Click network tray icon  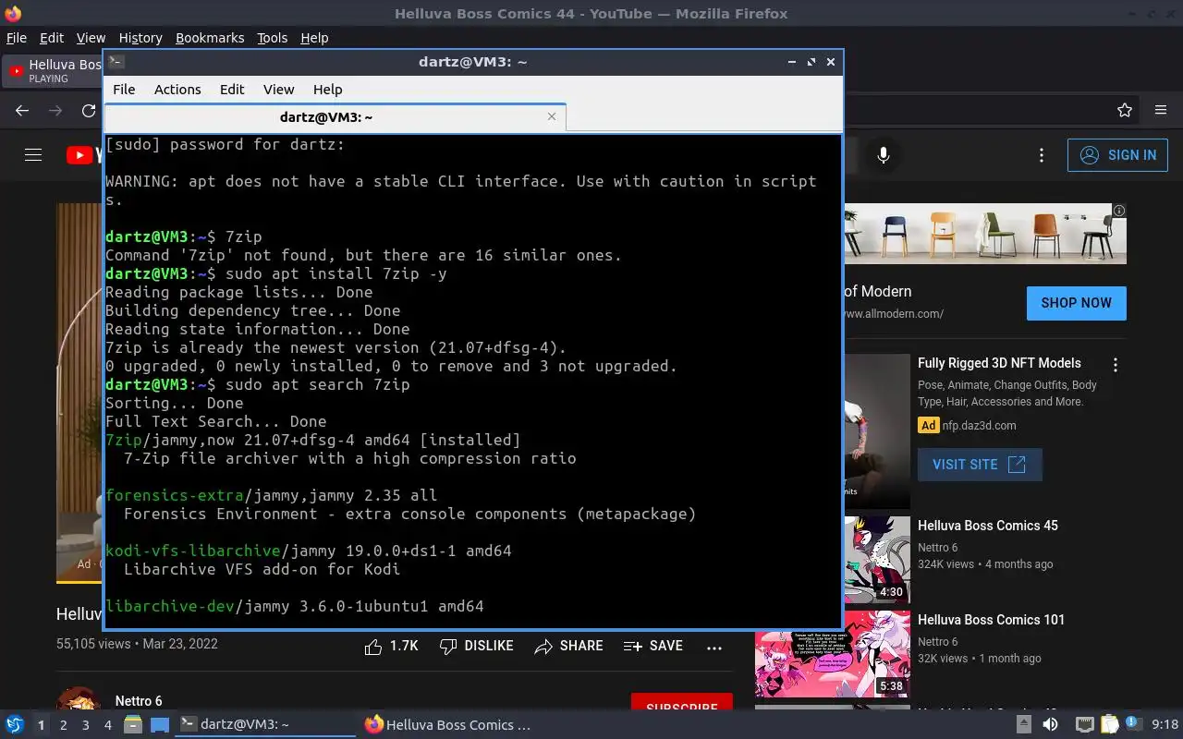(x=1084, y=725)
